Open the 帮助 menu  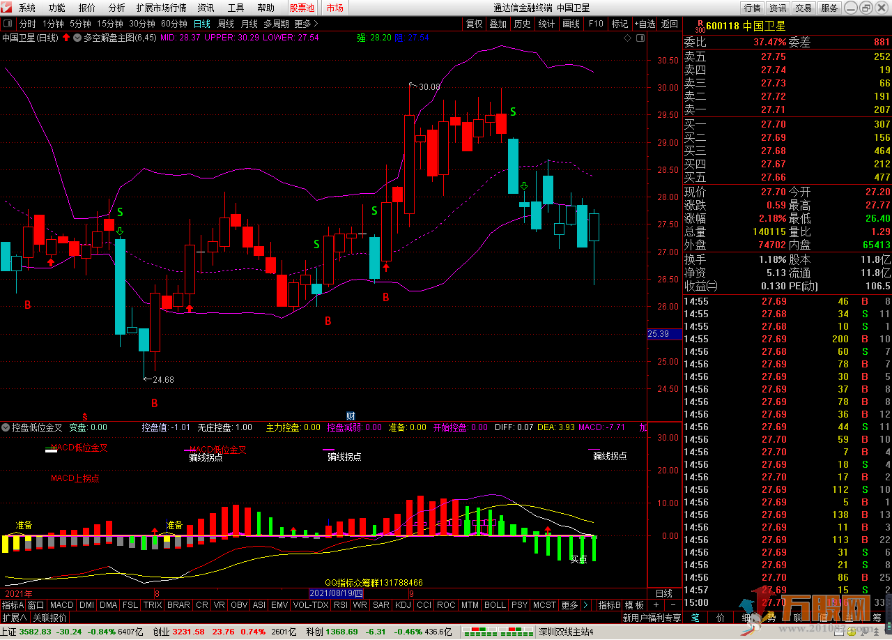pos(266,8)
